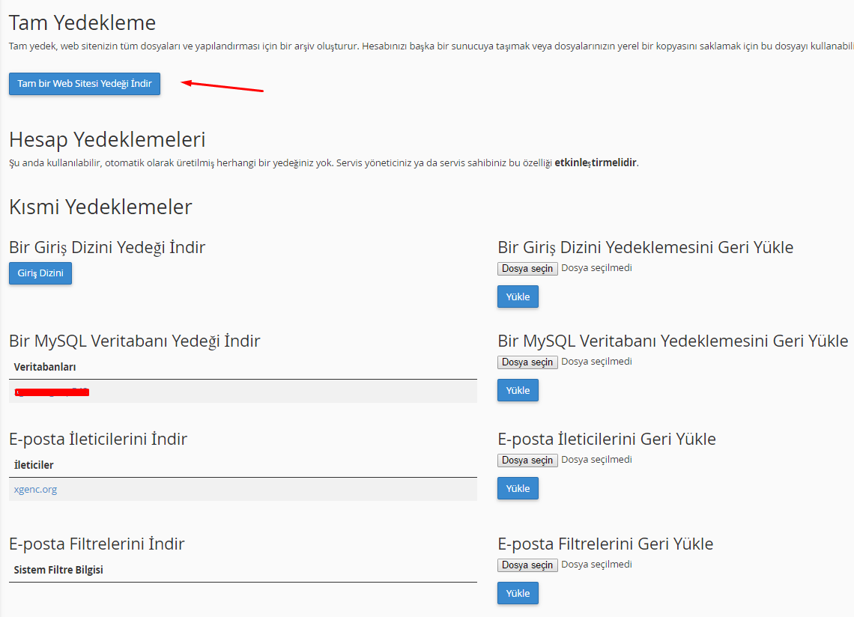Download the Giriş Dizini backup
The width and height of the screenshot is (854, 617).
click(40, 274)
